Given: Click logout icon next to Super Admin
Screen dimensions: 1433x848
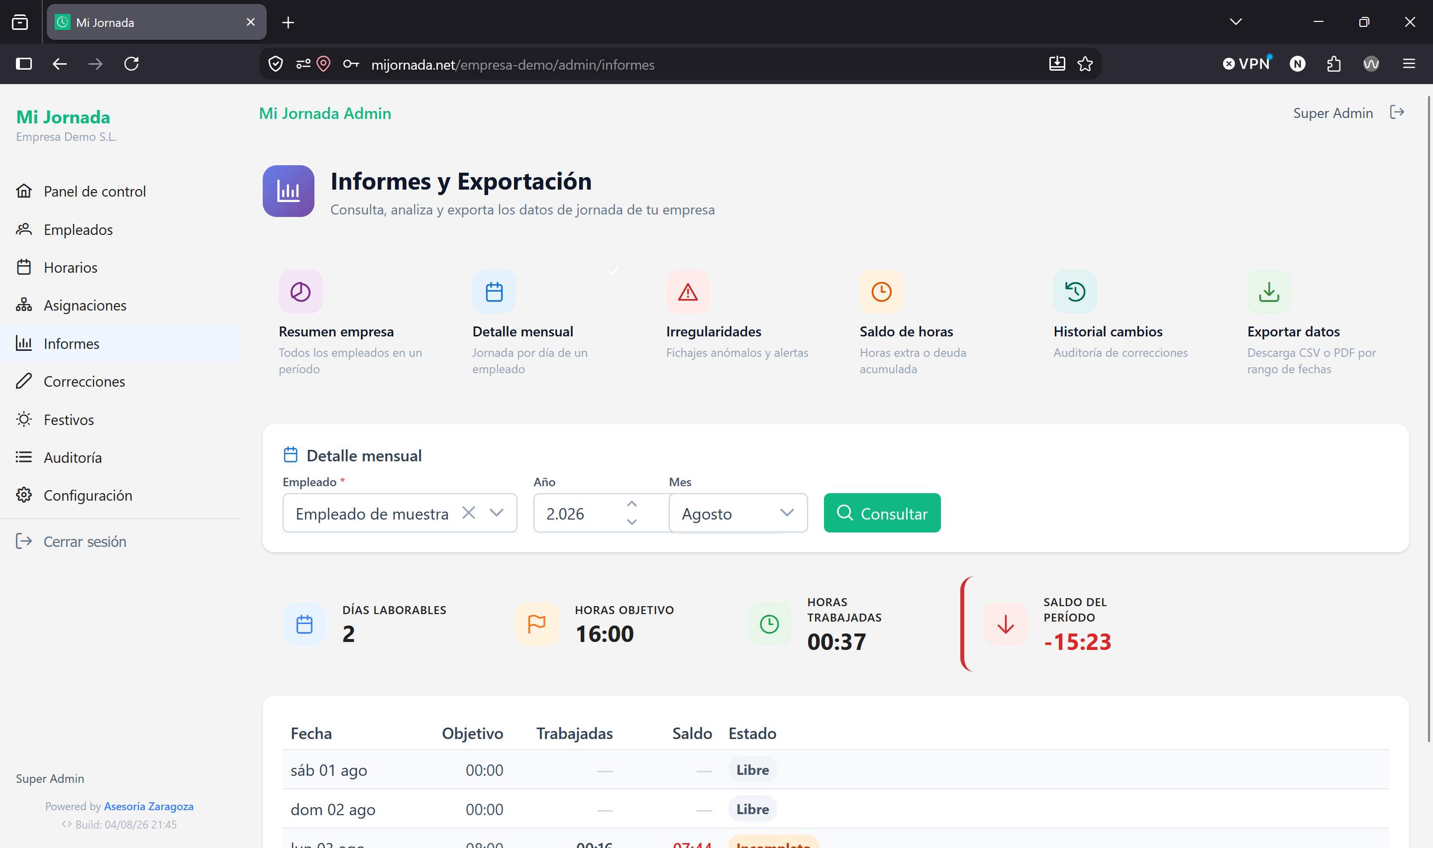Looking at the screenshot, I should pyautogui.click(x=1397, y=112).
